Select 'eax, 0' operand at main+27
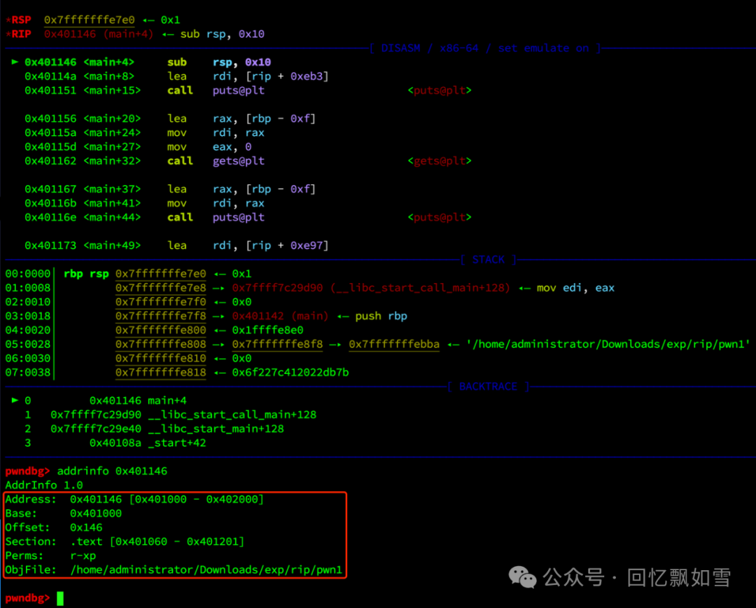Screen dimensions: 756x608 (232, 146)
